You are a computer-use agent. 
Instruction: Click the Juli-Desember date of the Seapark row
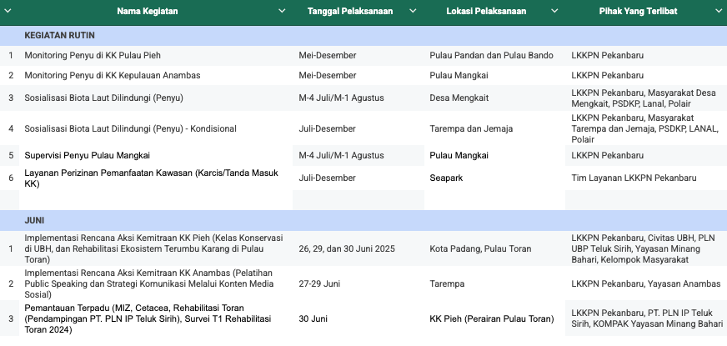tap(358, 178)
